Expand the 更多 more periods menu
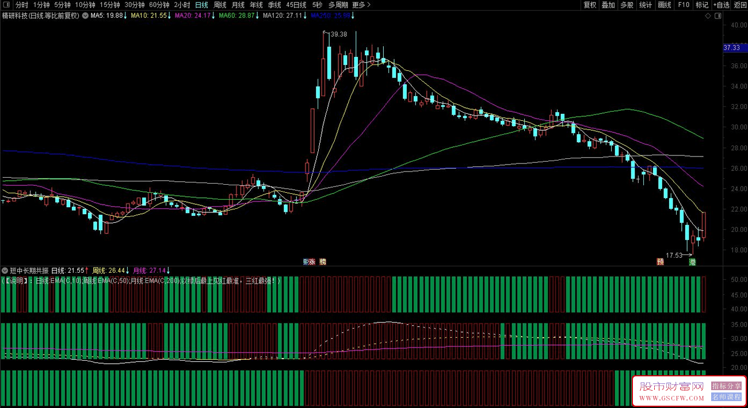The width and height of the screenshot is (748, 408). coord(361,5)
